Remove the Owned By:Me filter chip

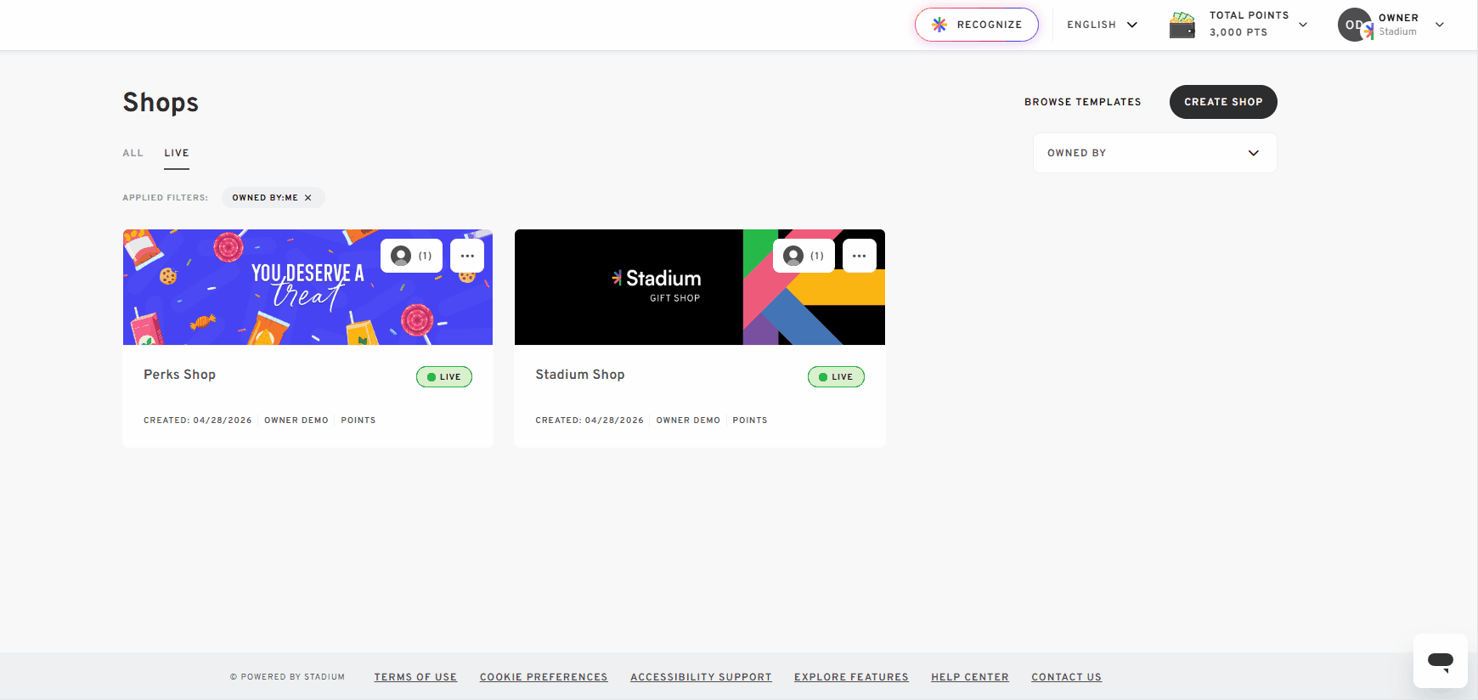308,198
